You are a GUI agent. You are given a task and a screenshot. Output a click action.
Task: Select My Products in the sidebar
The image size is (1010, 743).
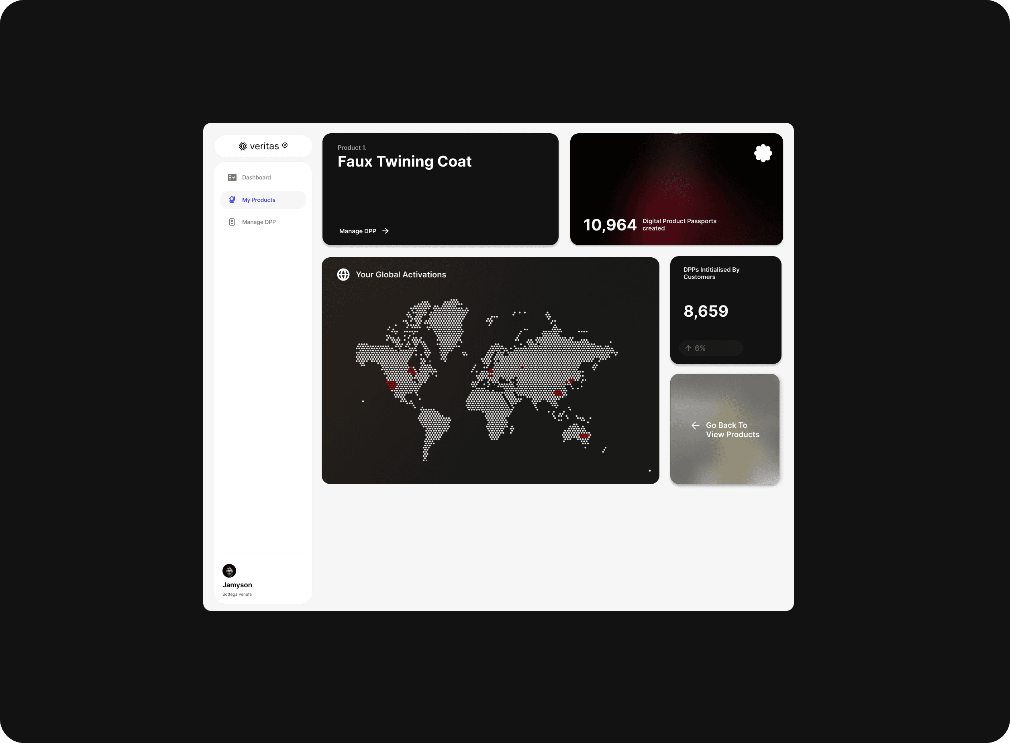point(263,199)
